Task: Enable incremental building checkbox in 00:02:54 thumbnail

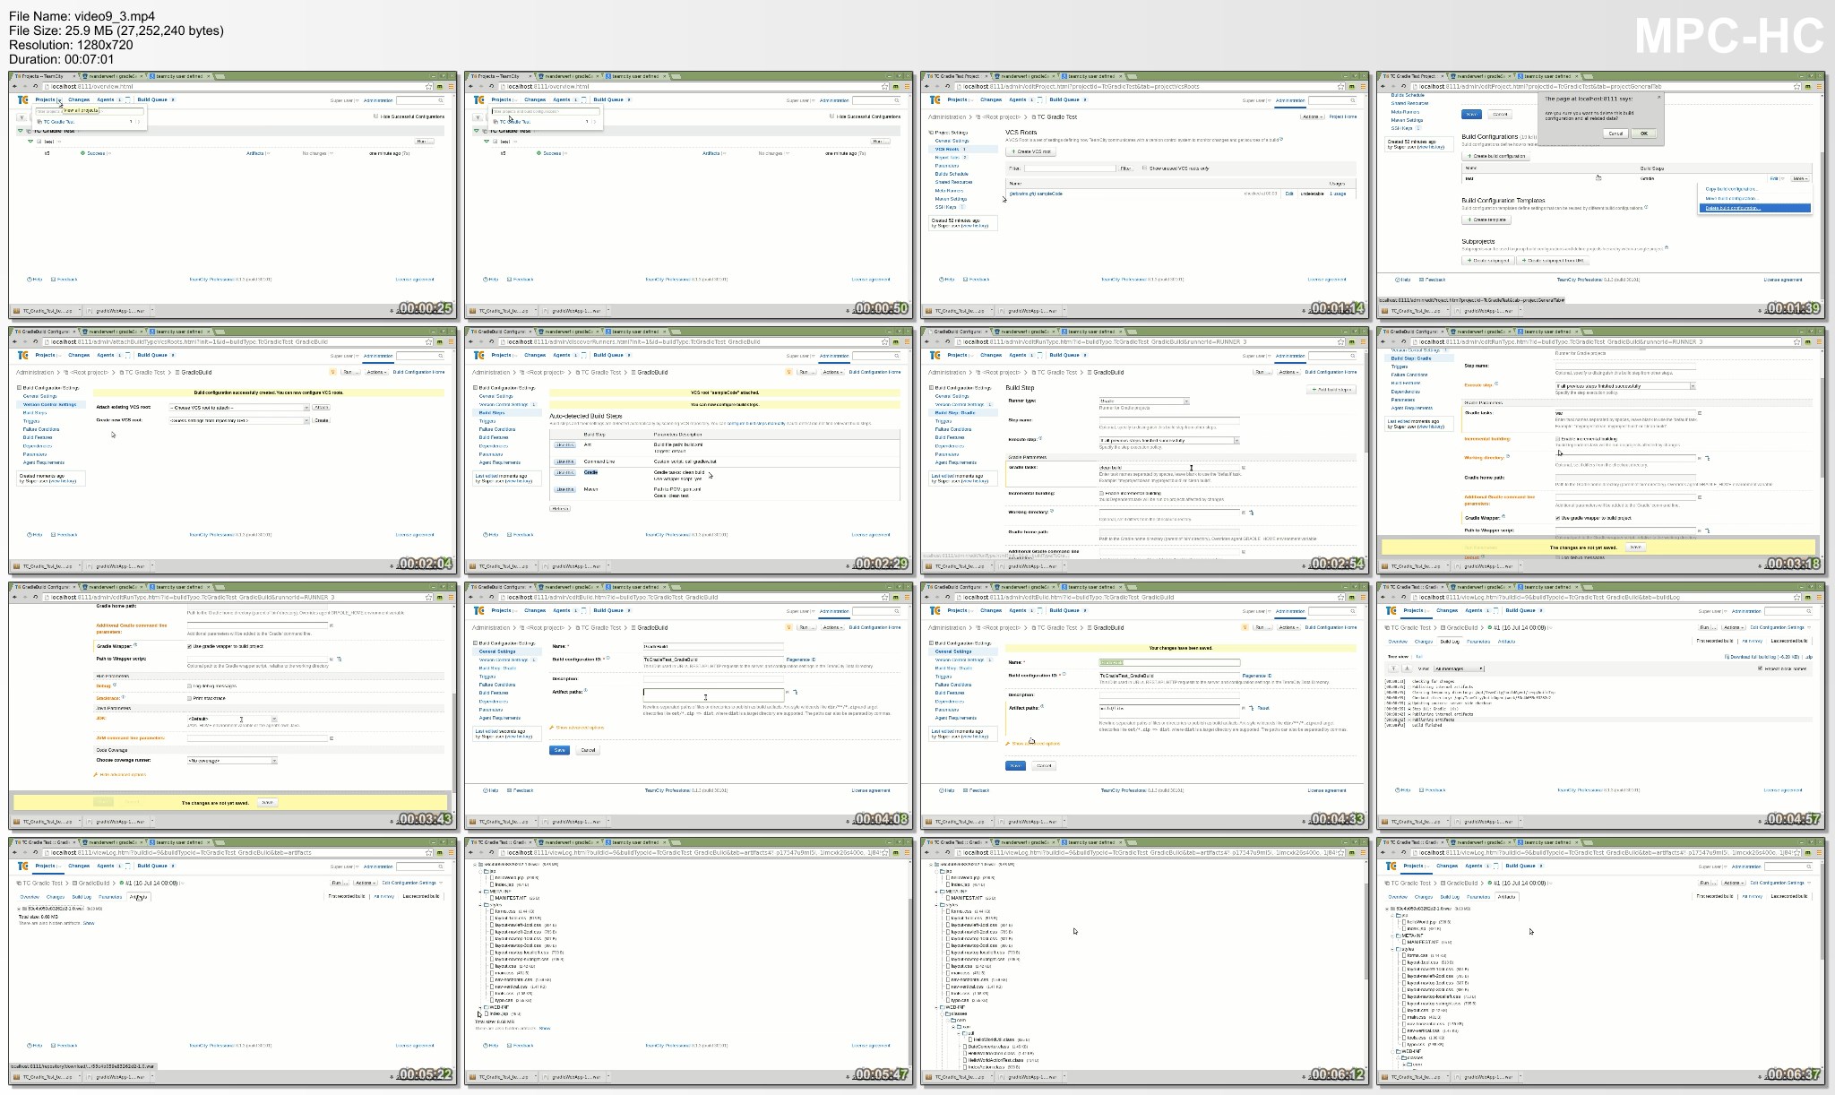Action: (x=1101, y=493)
